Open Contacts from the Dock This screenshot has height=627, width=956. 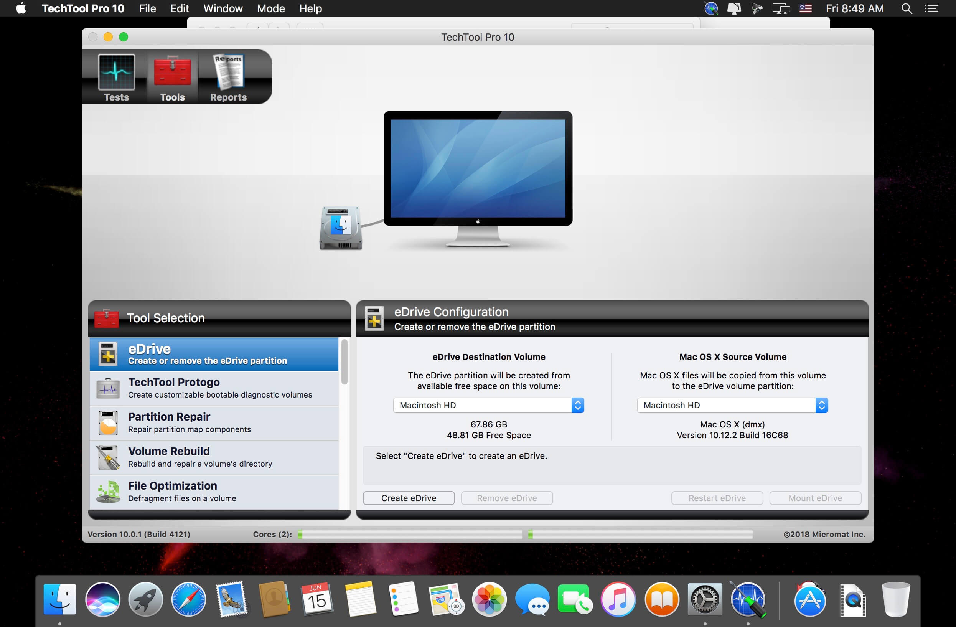[274, 599]
